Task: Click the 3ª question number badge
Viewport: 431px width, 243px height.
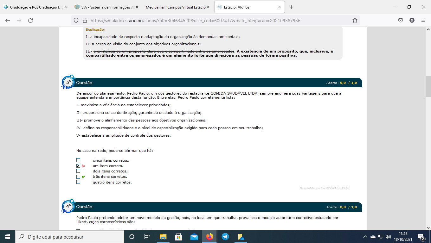Action: tap(68, 82)
